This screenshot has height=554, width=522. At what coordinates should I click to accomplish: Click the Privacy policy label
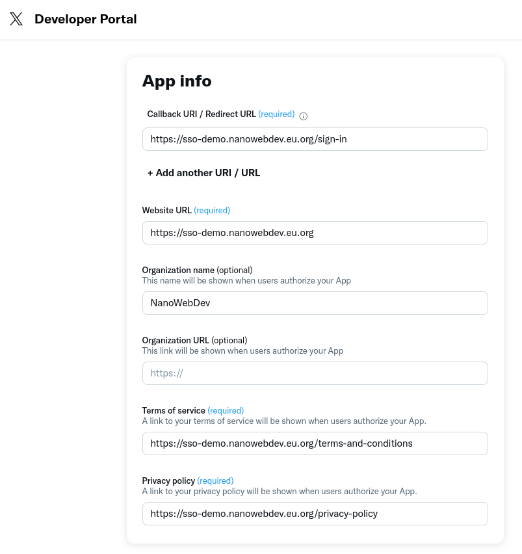(168, 481)
